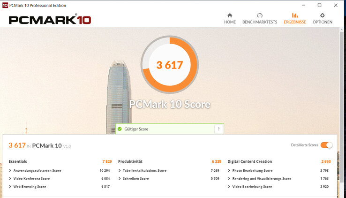Screen dimensions: 346x198
Task: Click the Digital Content Creation heading
Action: tap(250, 161)
